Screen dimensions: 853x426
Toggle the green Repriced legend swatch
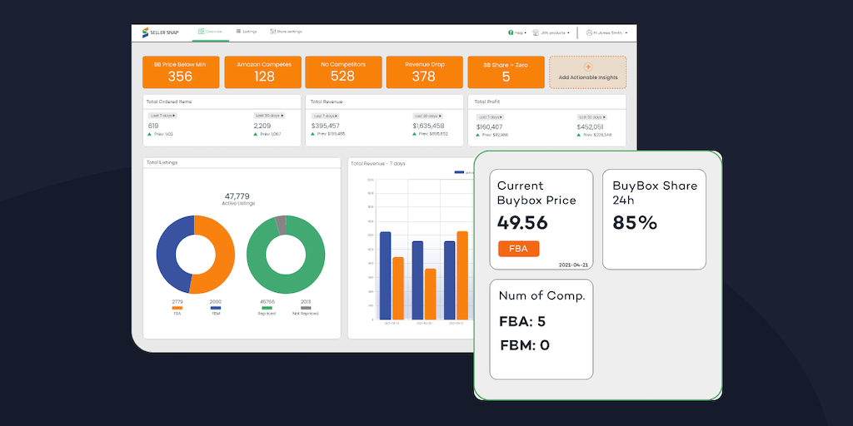(267, 308)
